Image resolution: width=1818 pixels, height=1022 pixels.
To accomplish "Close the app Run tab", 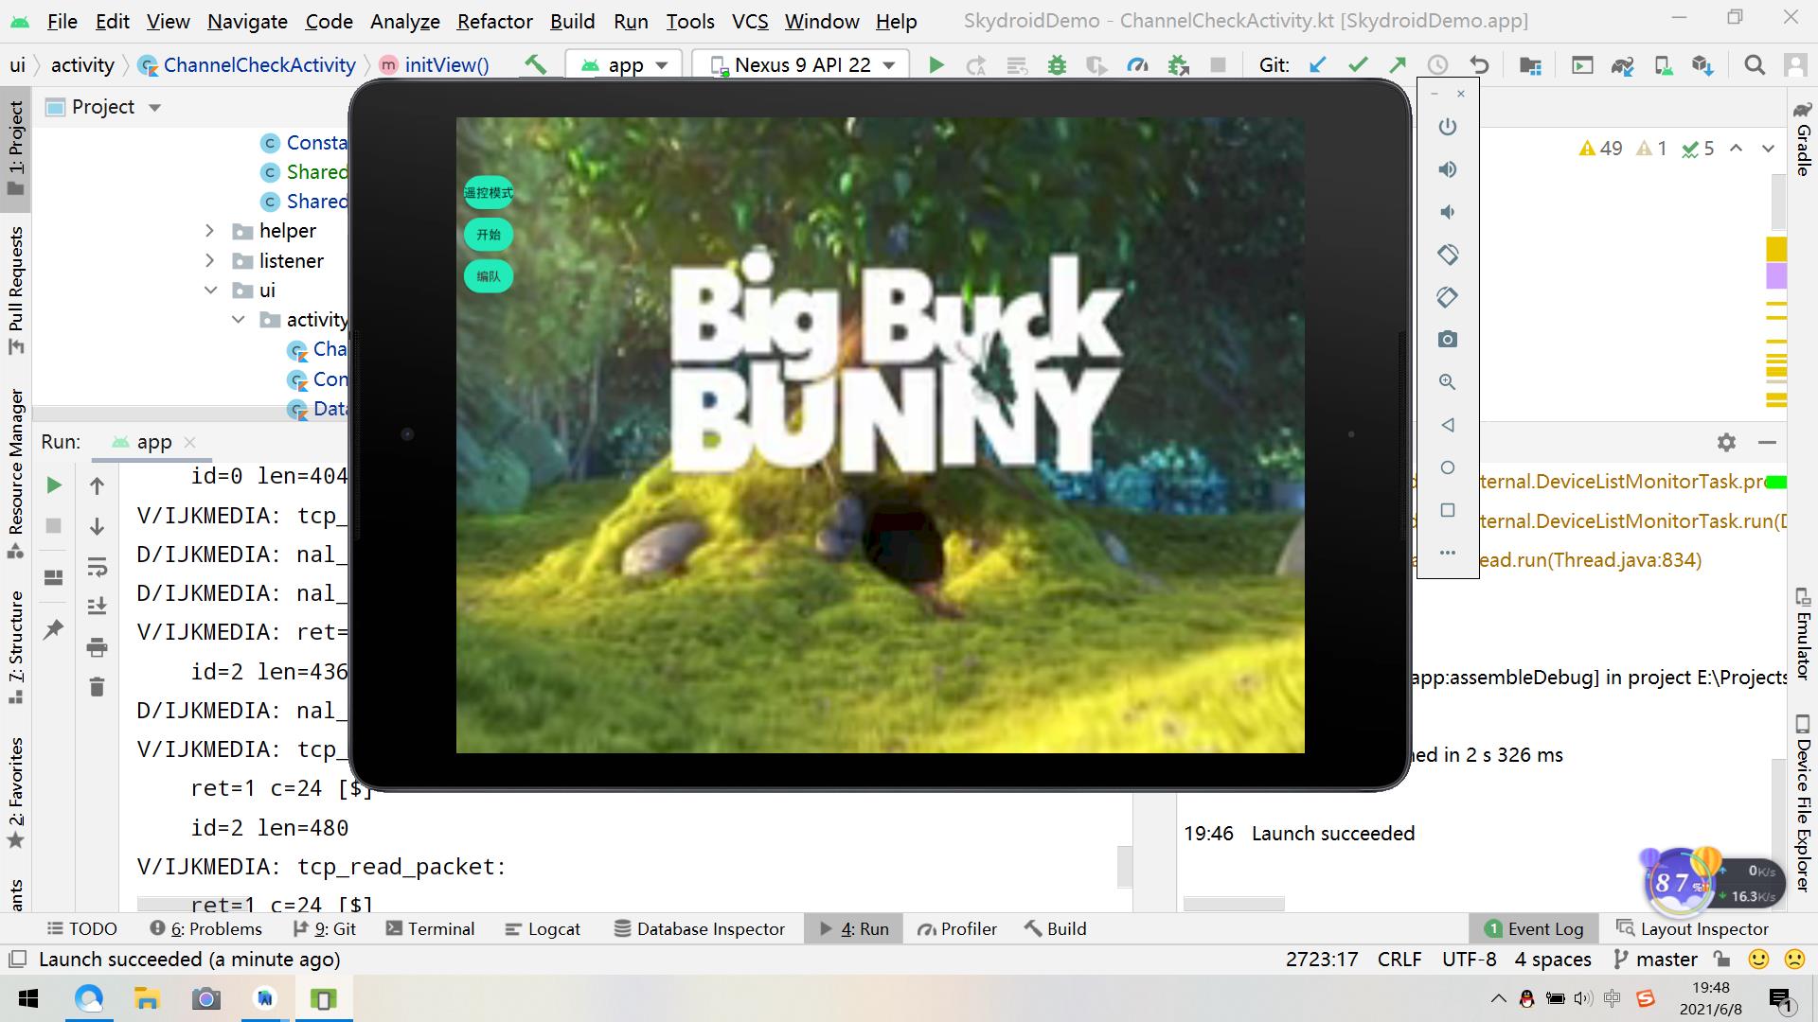I will 190,442.
